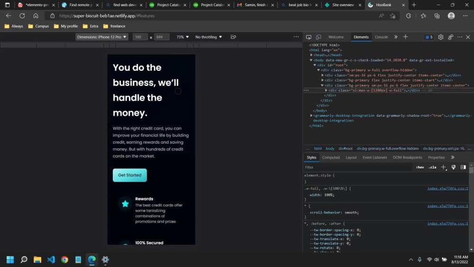Switch to the Console tab
This screenshot has height=267, width=474.
[x=381, y=37]
